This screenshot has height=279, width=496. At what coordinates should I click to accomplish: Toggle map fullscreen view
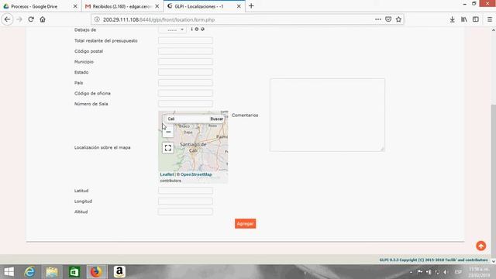pyautogui.click(x=168, y=148)
